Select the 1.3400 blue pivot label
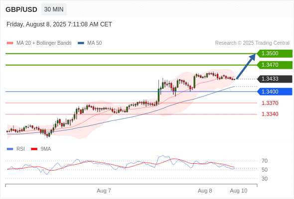This screenshot has width=294, height=199. click(275, 92)
